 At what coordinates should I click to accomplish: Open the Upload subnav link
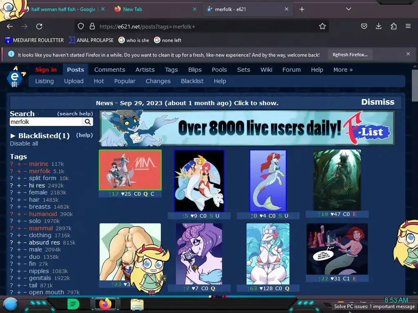pyautogui.click(x=73, y=81)
